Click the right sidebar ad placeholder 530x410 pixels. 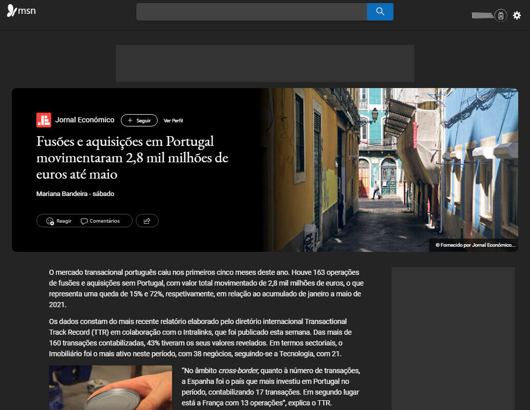pyautogui.click(x=453, y=338)
